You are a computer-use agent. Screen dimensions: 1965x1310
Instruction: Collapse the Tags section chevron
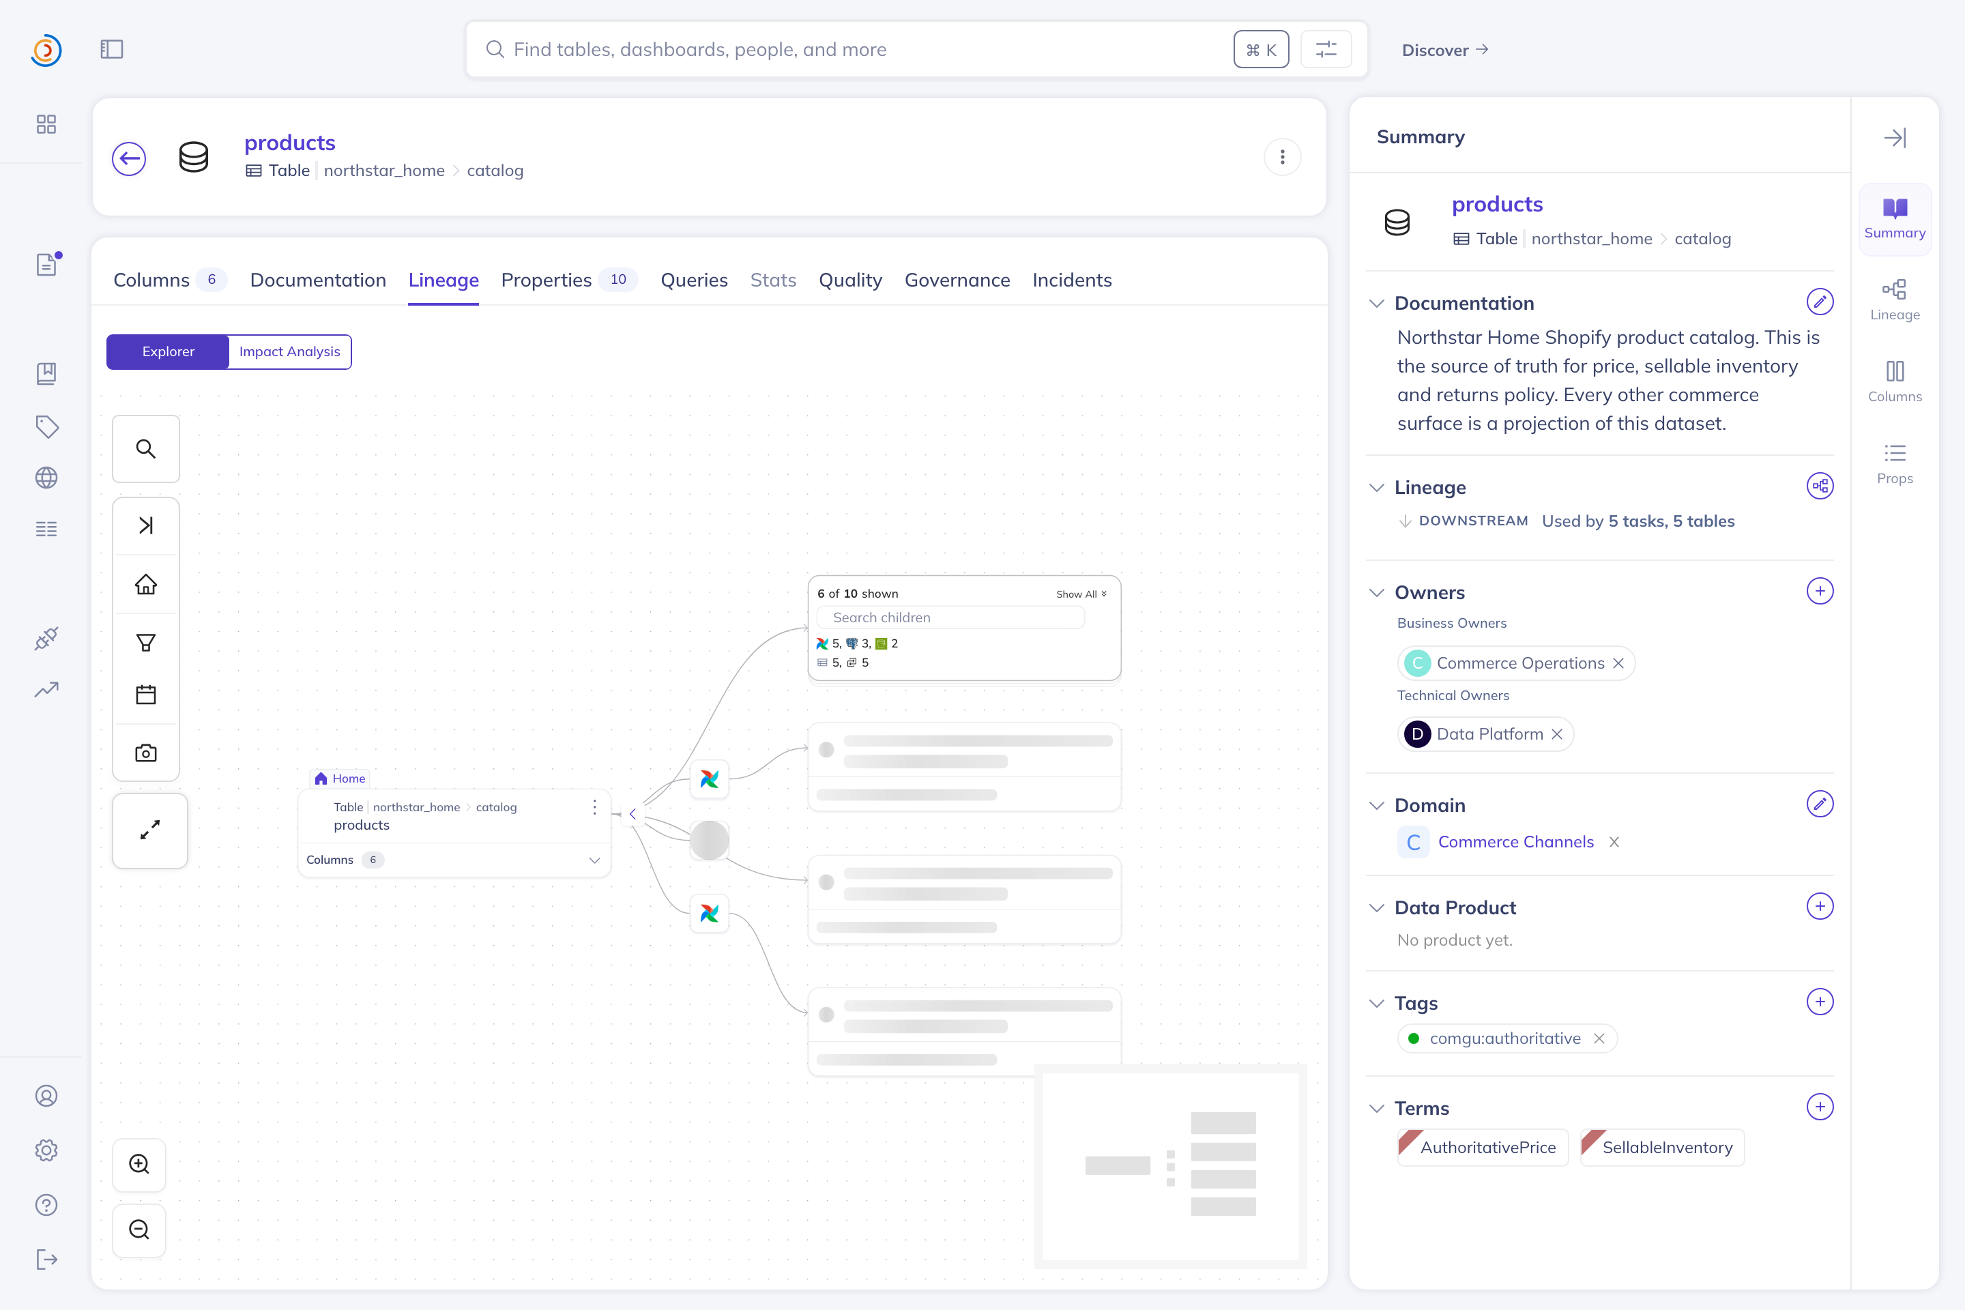[x=1377, y=1002]
